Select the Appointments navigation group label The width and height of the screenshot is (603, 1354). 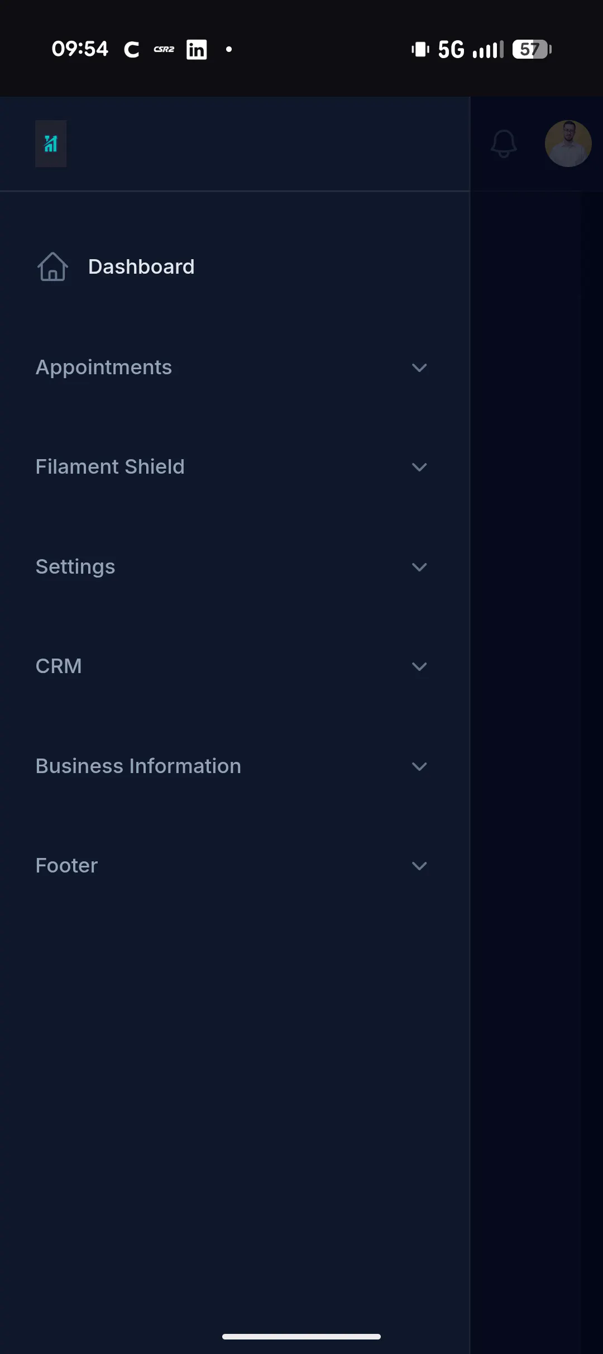[104, 368]
